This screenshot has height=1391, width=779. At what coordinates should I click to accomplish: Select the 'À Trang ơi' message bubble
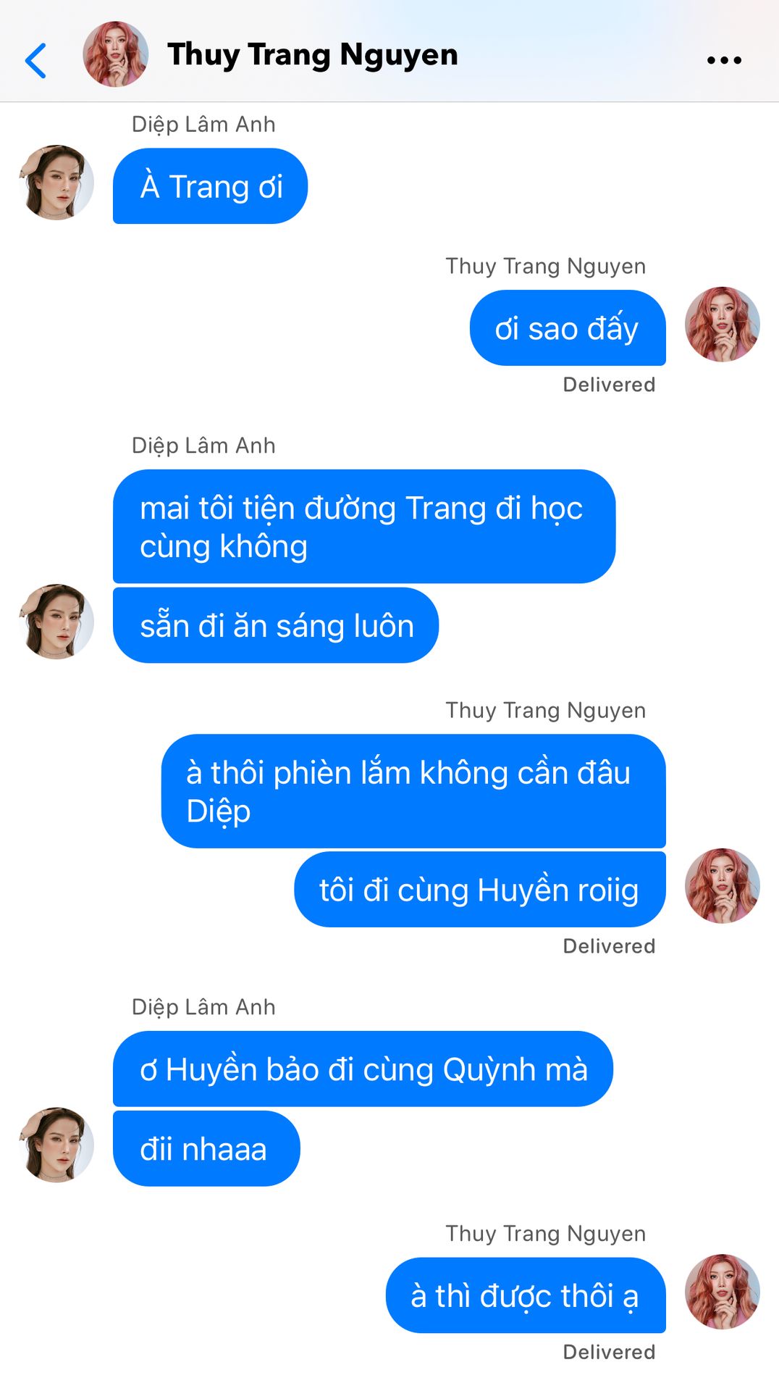tap(210, 186)
